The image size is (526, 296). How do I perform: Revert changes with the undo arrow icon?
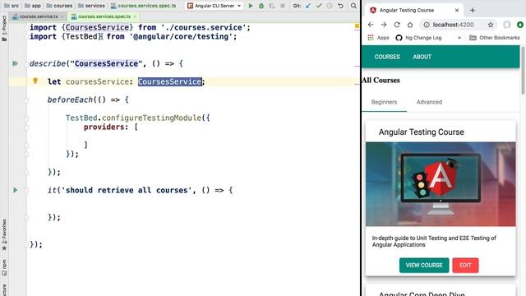click(340, 6)
